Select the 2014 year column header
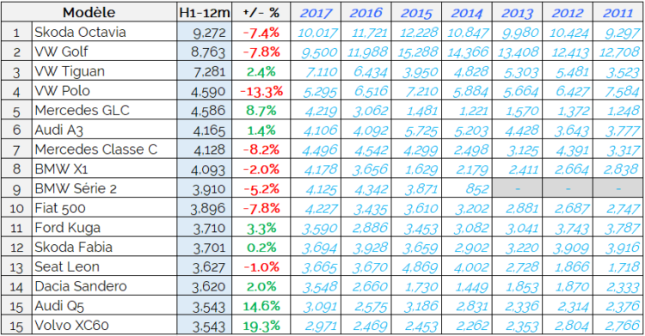This screenshot has height=336, width=645. tap(467, 12)
